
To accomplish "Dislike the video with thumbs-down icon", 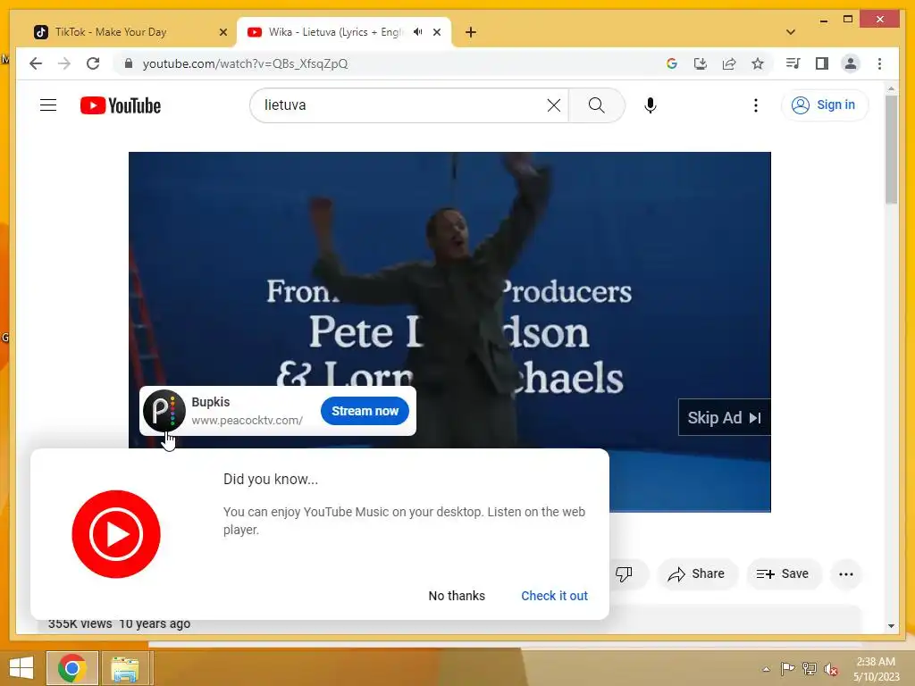I will point(625,574).
